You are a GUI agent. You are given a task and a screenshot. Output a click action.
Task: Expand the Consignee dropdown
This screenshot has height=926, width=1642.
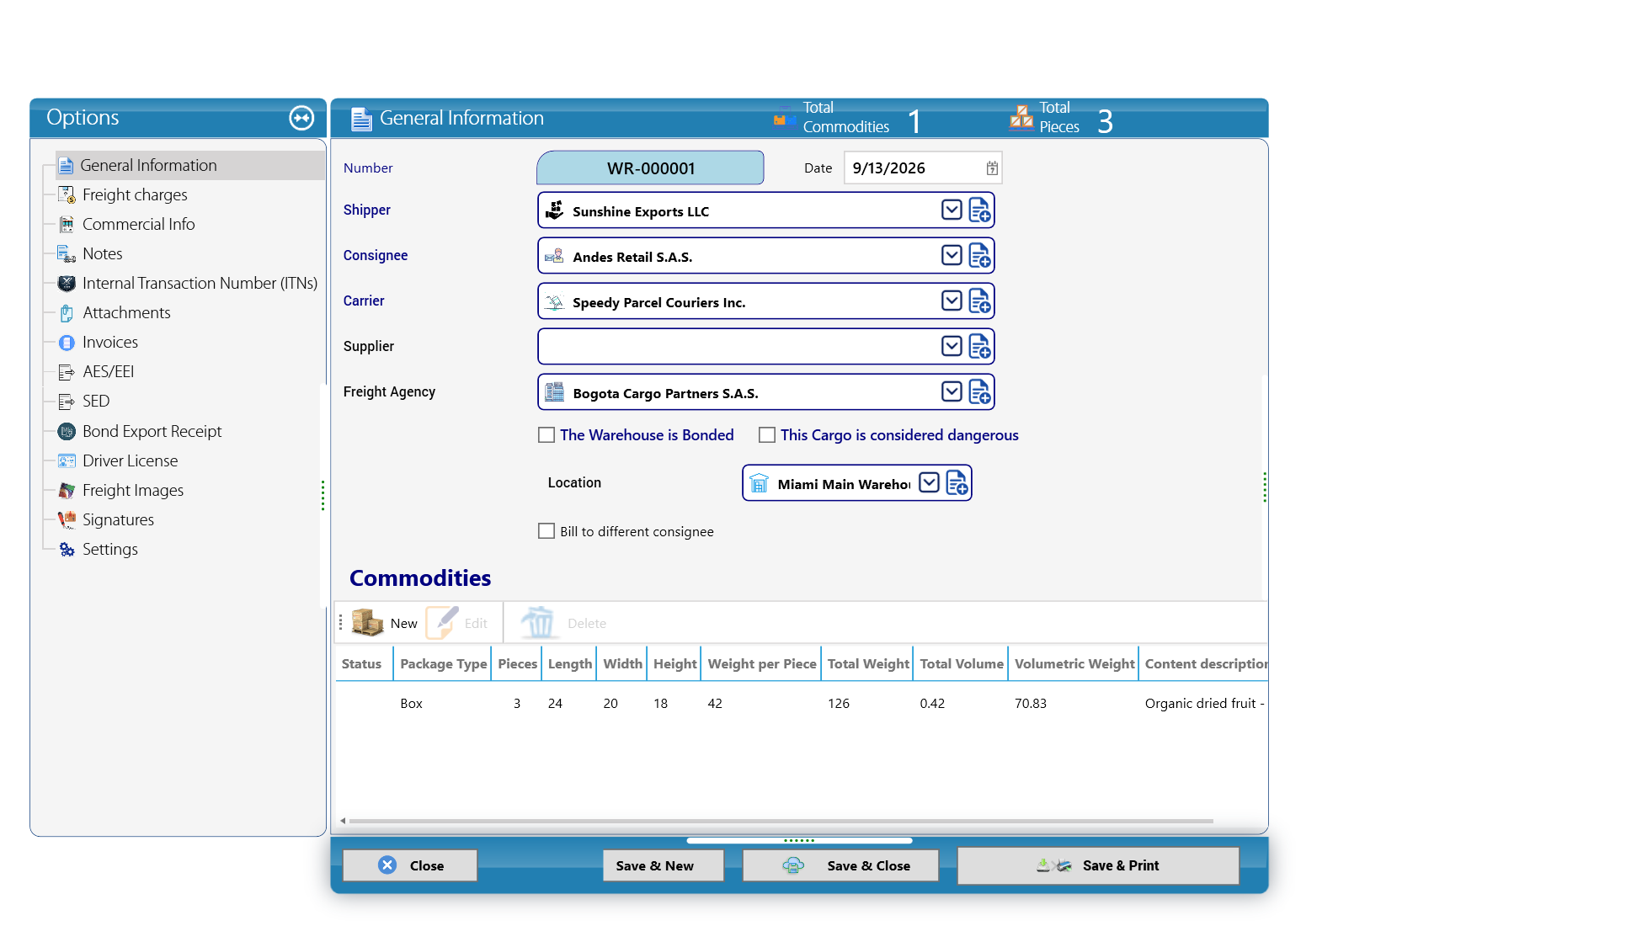[952, 256]
